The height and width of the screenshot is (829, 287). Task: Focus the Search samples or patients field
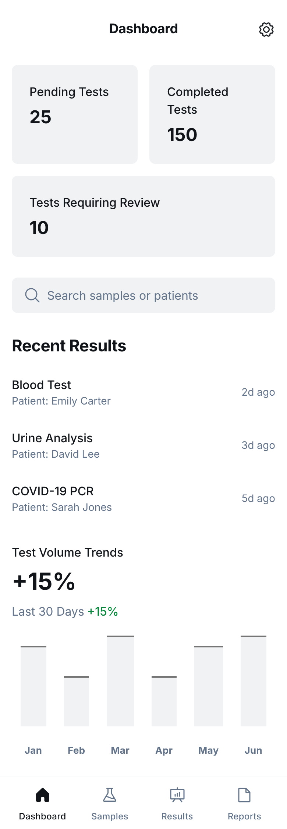[143, 295]
